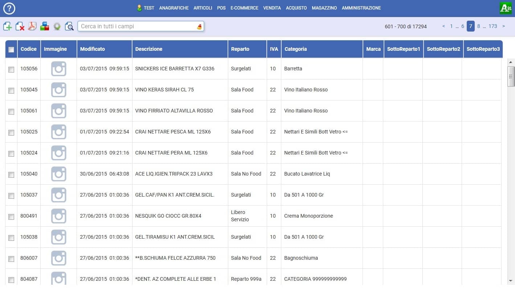This screenshot has height=288, width=515.
Task: Click the green A.it logo icon
Action: point(506,8)
